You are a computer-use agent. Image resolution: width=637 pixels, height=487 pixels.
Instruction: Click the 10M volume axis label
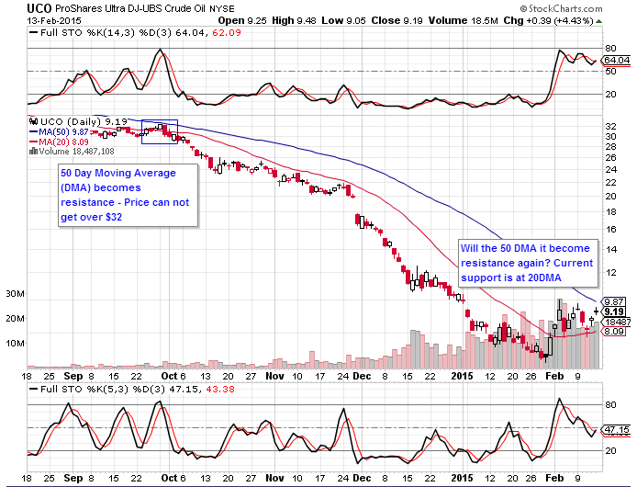15,343
